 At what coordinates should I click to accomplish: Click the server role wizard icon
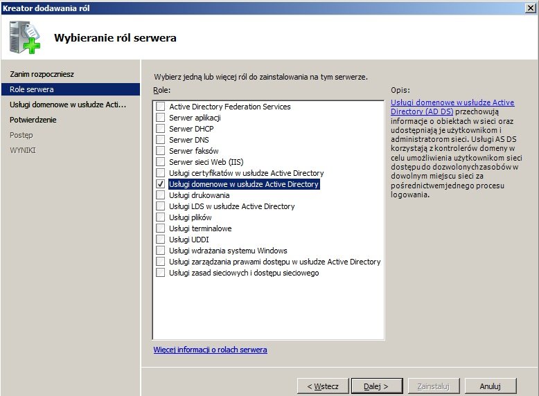coord(25,37)
